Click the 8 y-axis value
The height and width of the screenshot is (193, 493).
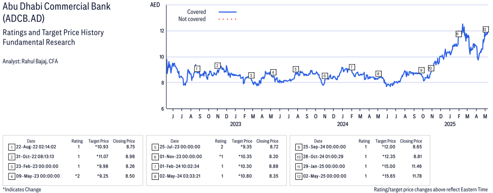(x=163, y=83)
